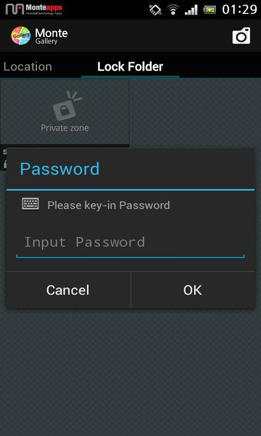This screenshot has height=436, width=261.
Task: Tap the Monteapps logo in the status bar
Action: [x=34, y=9]
